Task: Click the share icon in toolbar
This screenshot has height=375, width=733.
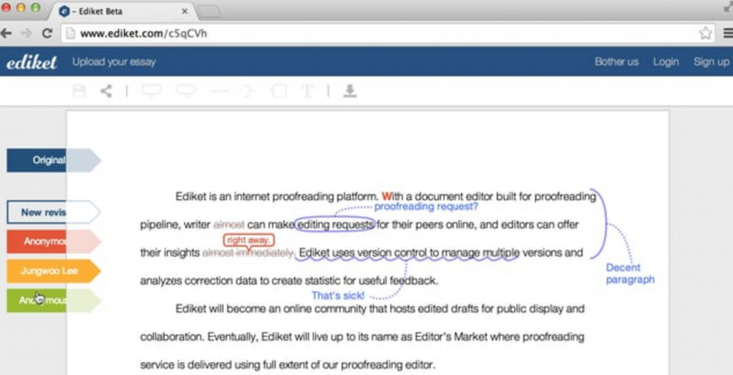Action: click(107, 91)
